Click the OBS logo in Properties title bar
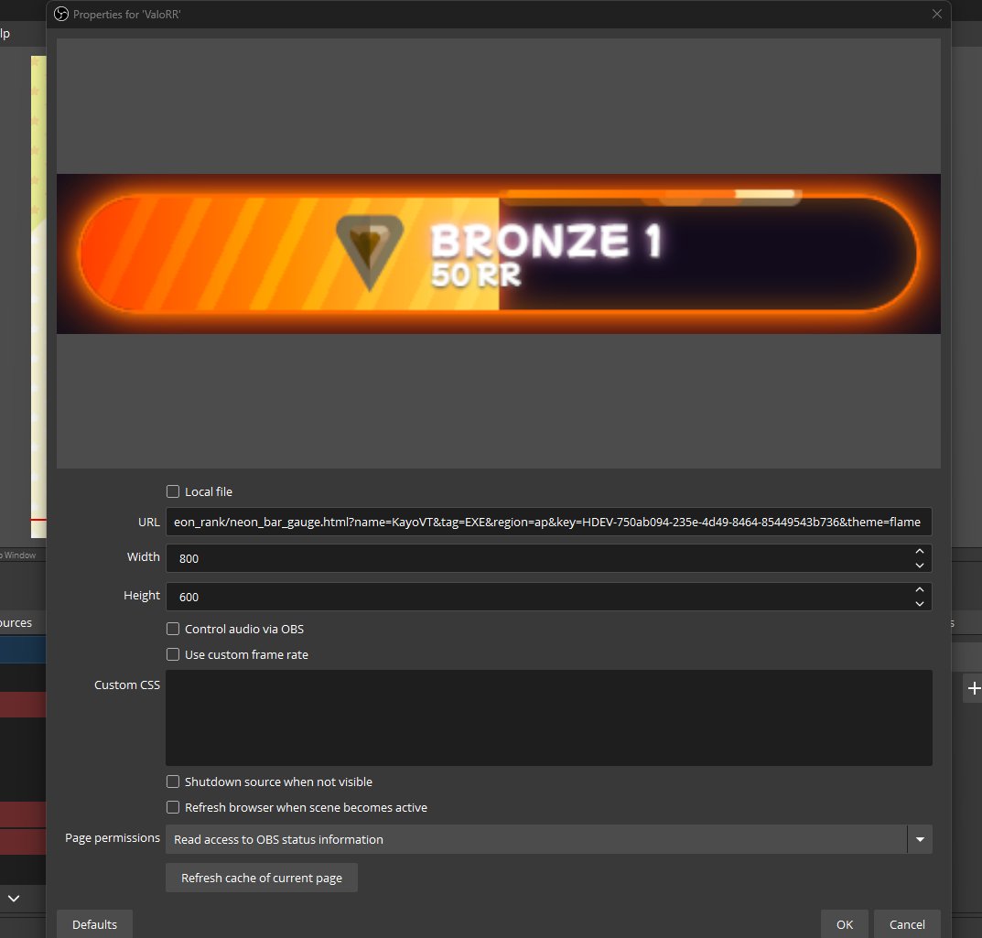The height and width of the screenshot is (938, 982). click(61, 14)
